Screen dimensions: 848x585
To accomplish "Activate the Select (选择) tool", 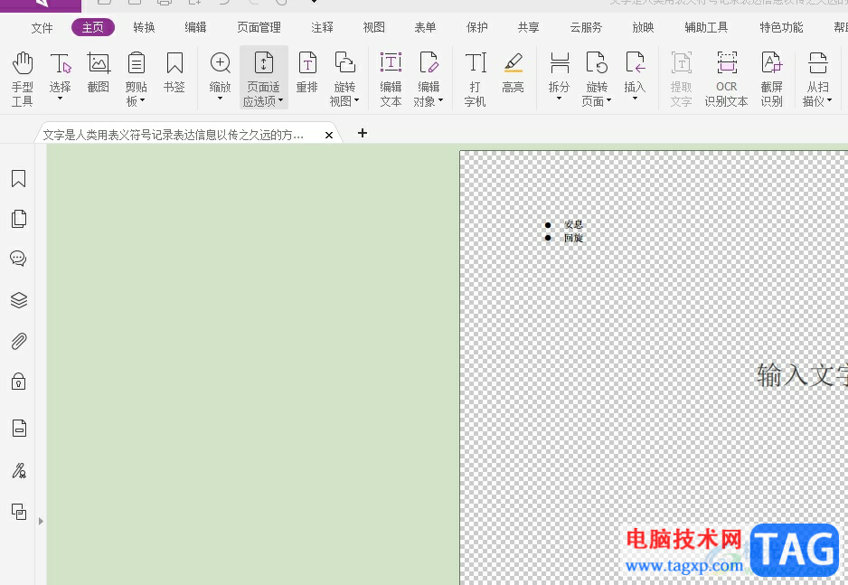I will (60, 72).
